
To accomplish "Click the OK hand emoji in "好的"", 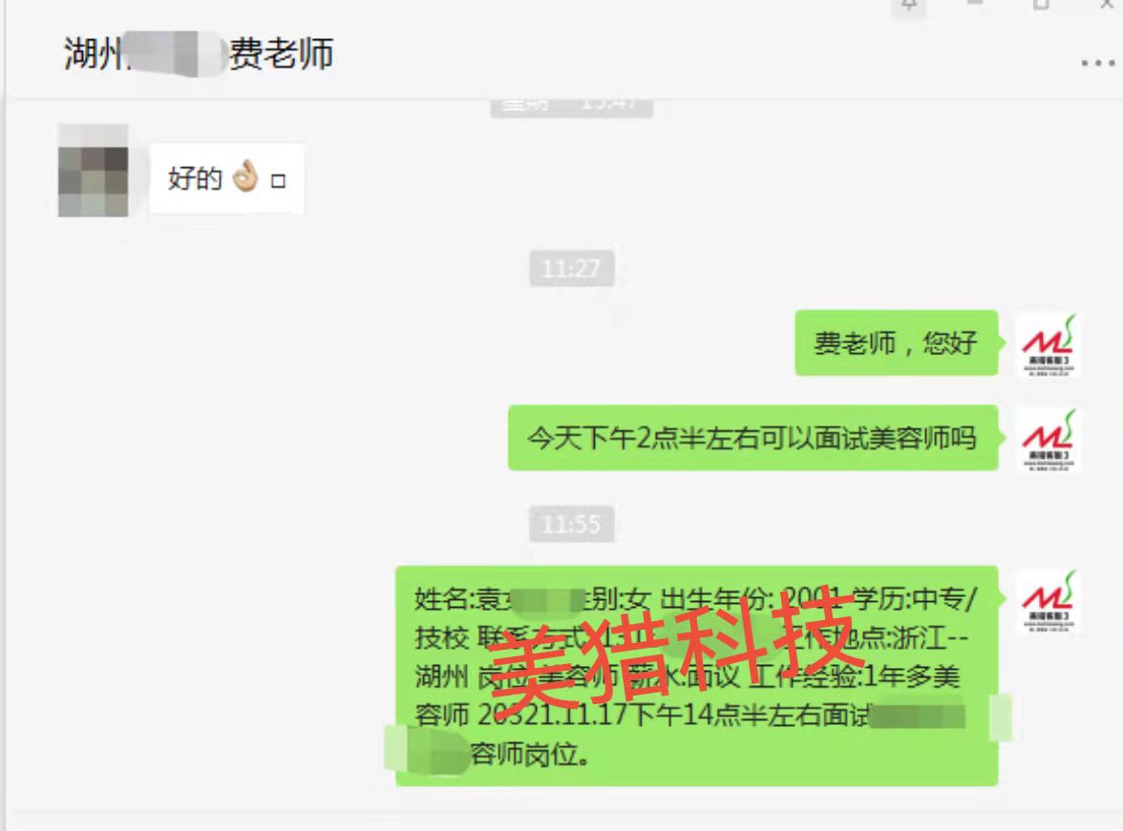I will (245, 177).
